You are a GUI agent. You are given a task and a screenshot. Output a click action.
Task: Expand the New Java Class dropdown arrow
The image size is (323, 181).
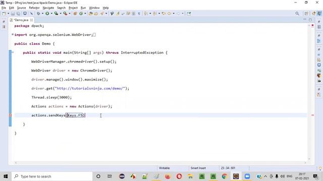click(85, 14)
